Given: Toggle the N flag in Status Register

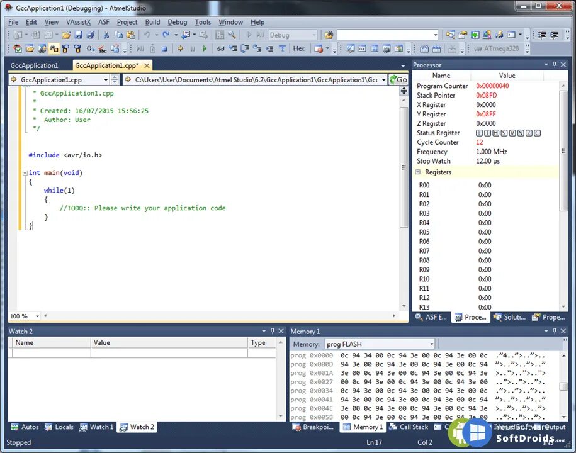Looking at the screenshot, I should [x=521, y=133].
